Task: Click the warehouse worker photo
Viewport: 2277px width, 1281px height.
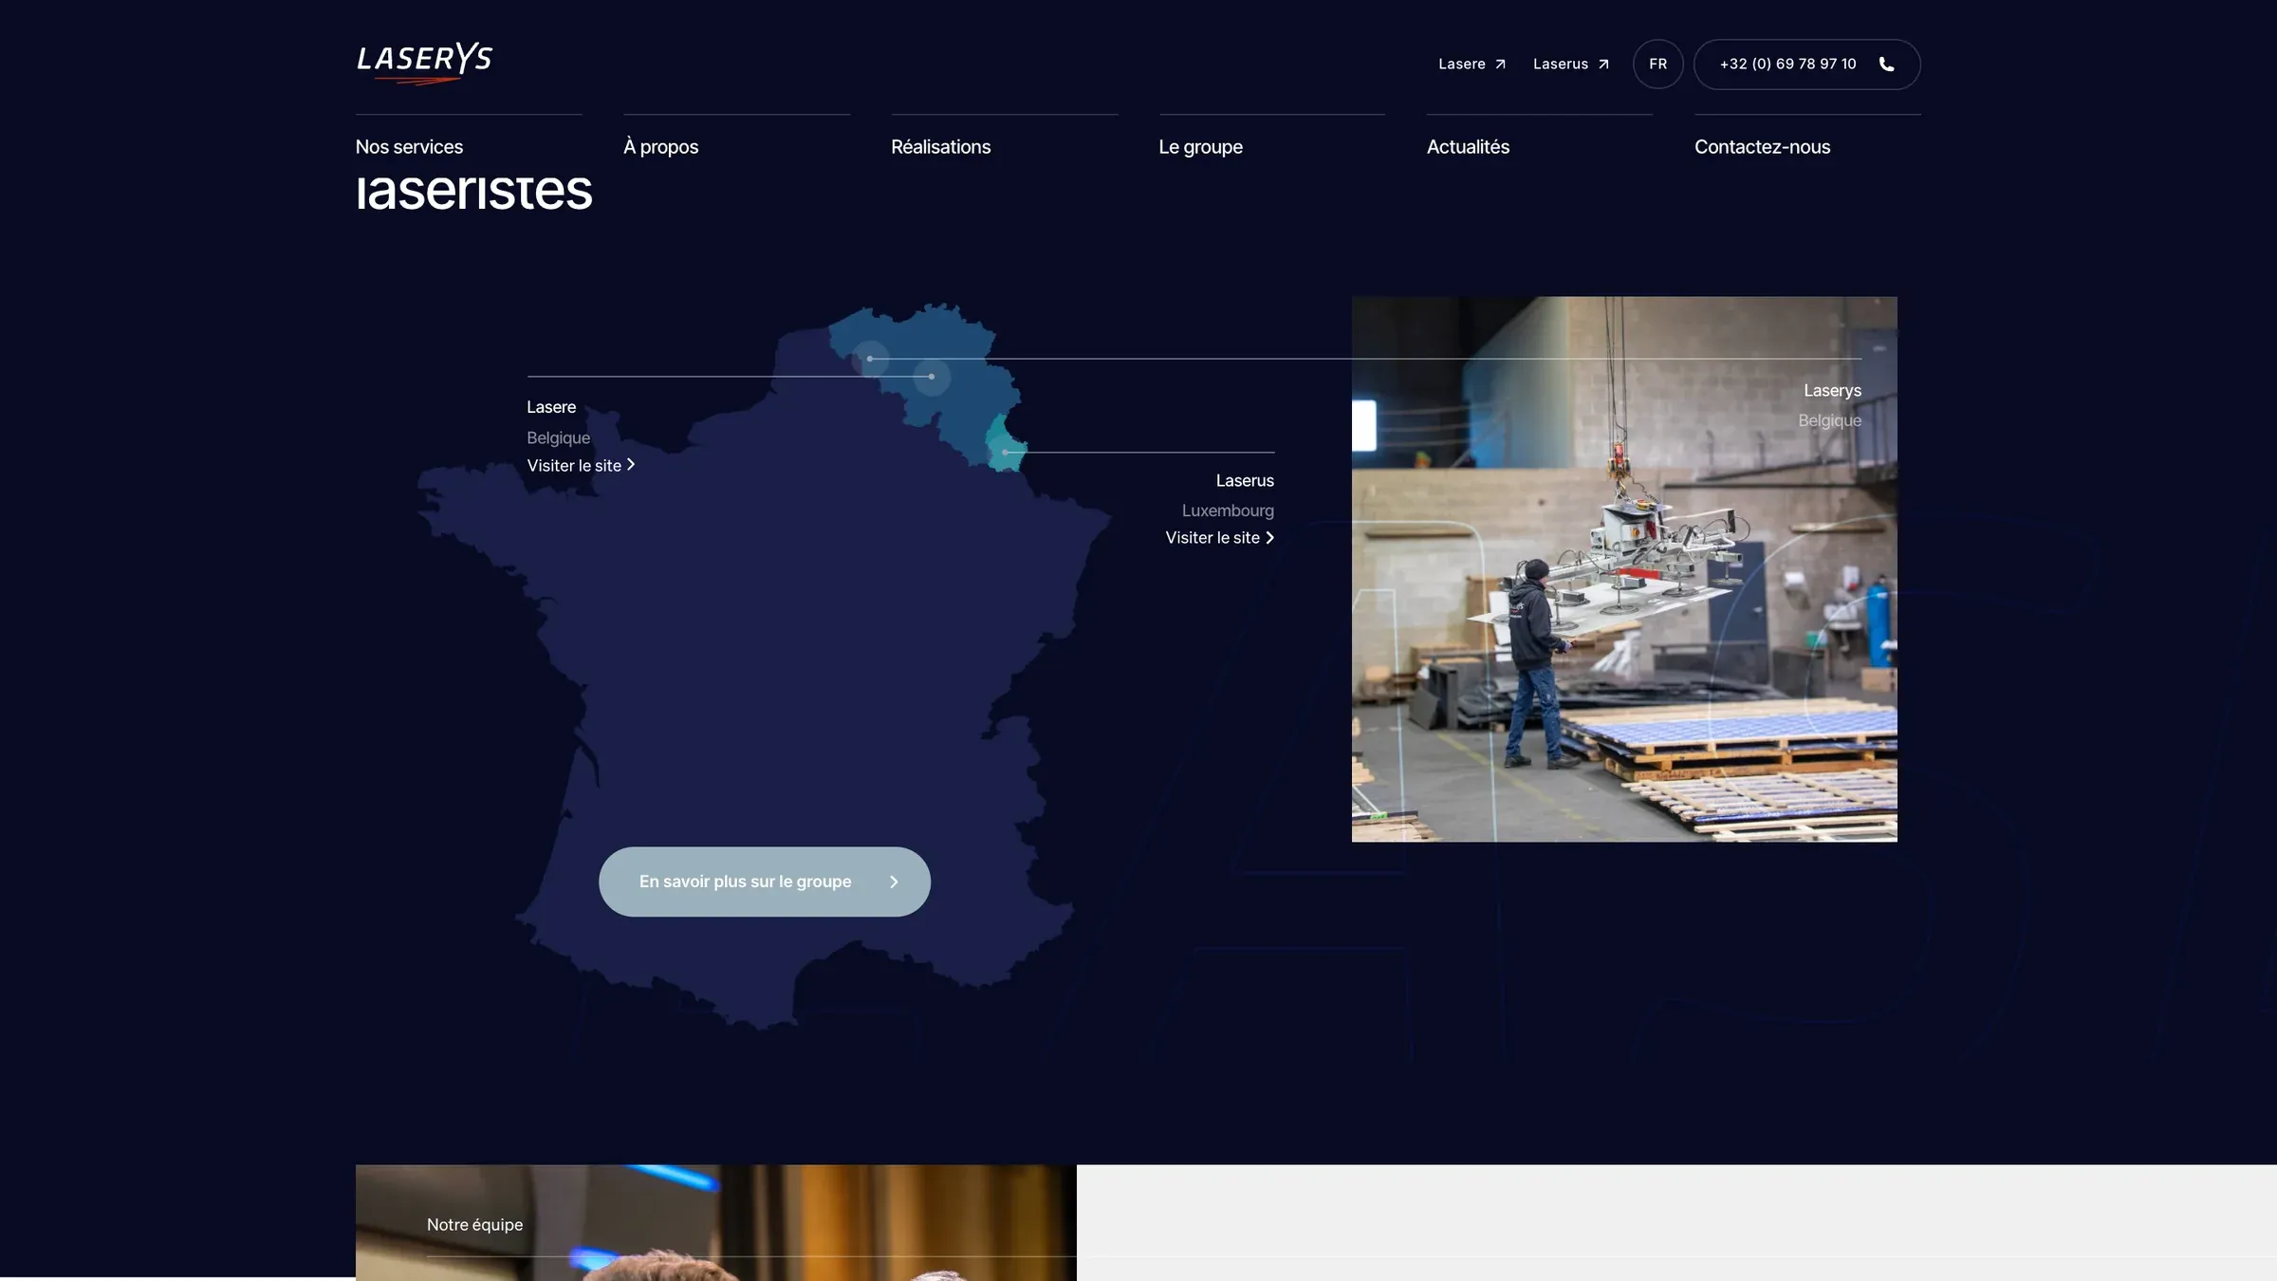Action: tap(1624, 569)
